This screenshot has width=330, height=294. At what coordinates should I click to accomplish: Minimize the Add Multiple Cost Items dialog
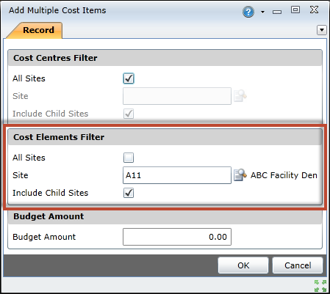[277, 12]
